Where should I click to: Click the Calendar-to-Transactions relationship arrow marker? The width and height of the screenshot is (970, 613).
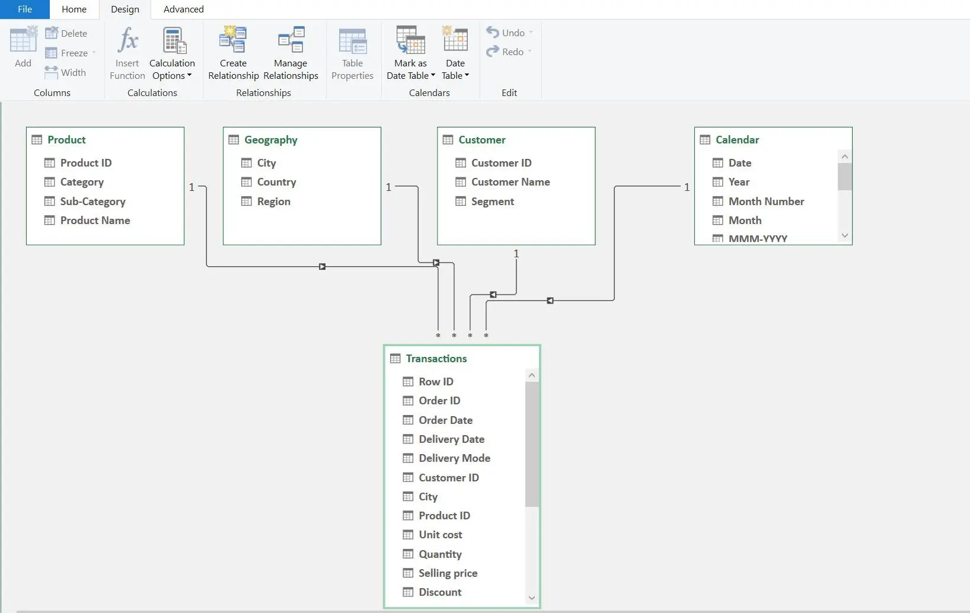point(550,301)
